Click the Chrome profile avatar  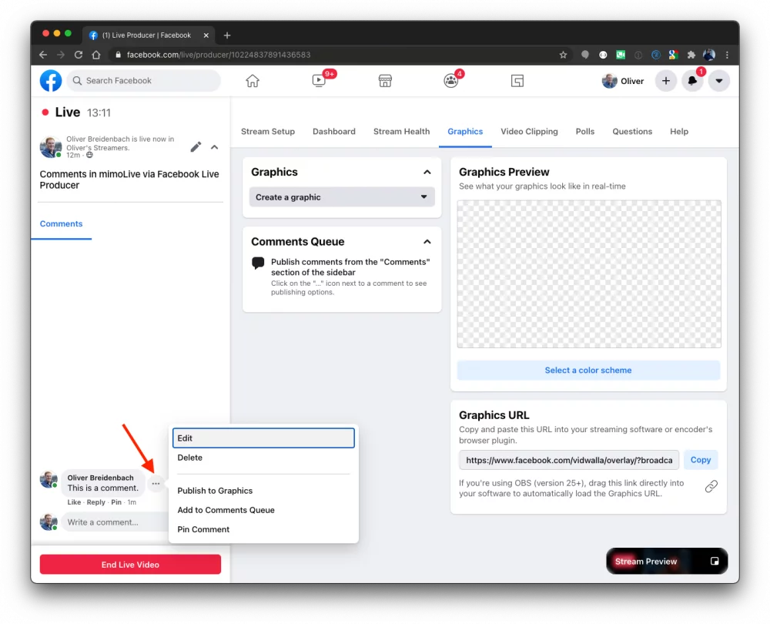709,55
